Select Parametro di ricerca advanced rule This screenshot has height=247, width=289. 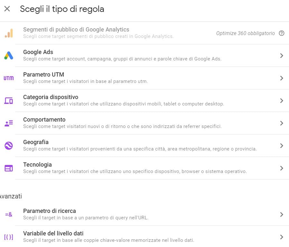point(50,211)
